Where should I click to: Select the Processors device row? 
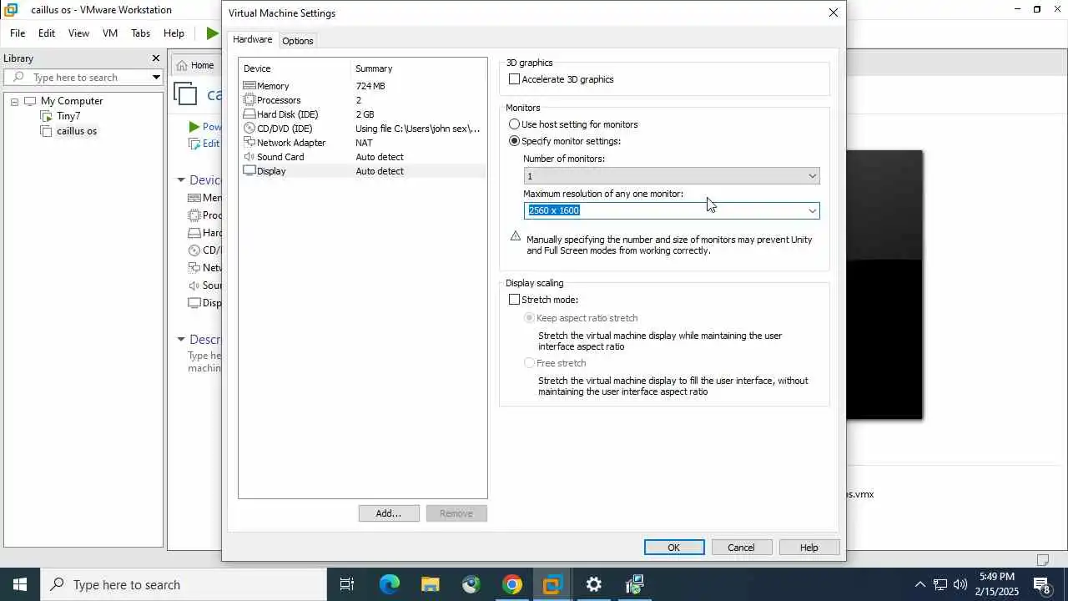coord(362,100)
